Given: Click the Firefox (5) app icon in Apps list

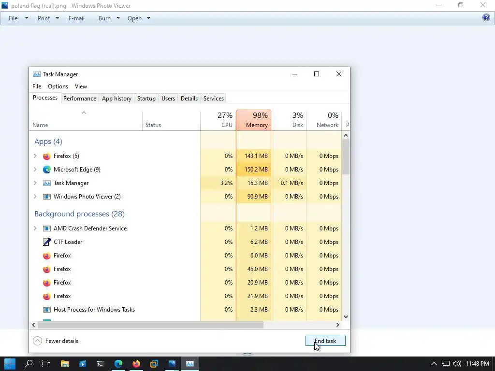Looking at the screenshot, I should coord(47,156).
